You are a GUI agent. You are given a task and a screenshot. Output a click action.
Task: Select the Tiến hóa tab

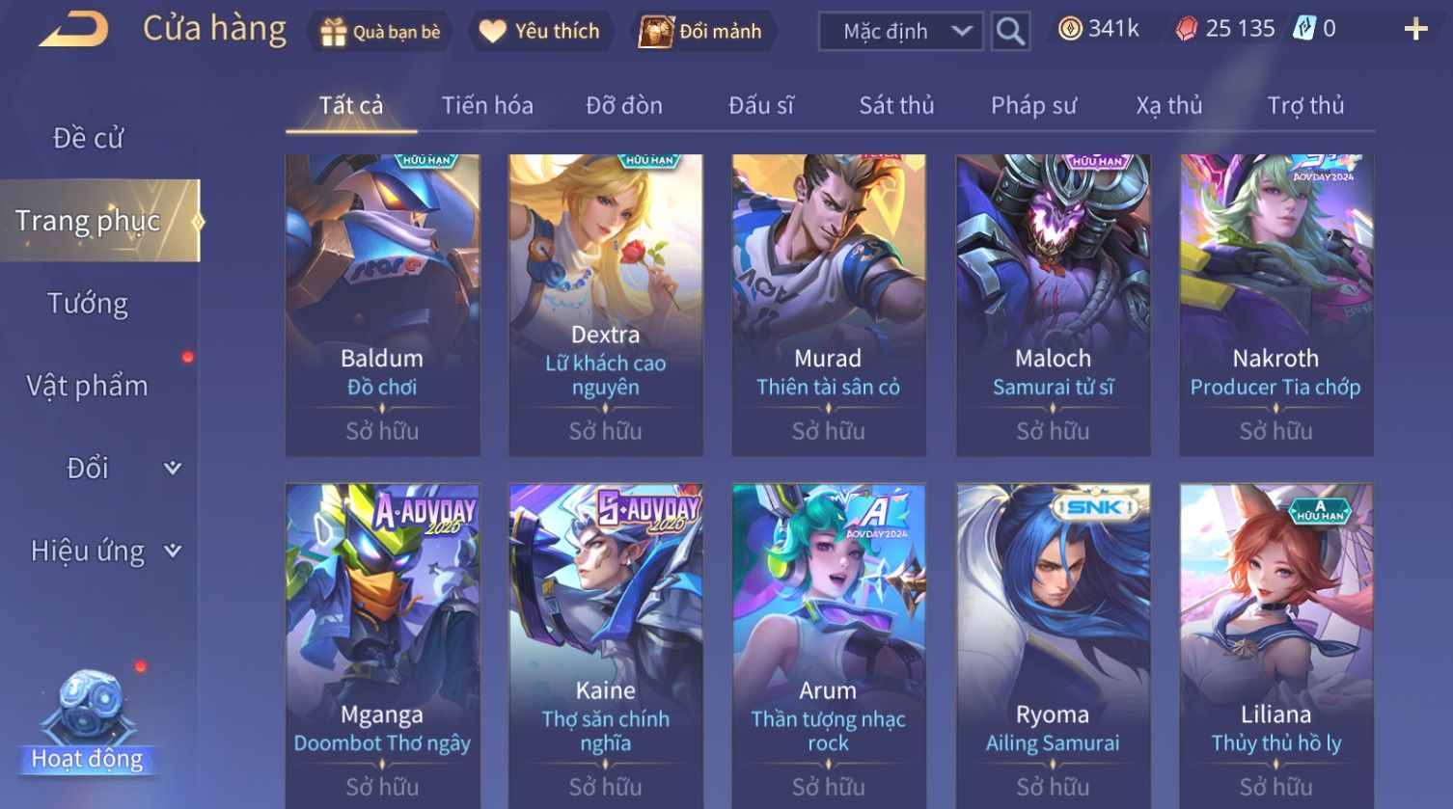pos(487,105)
